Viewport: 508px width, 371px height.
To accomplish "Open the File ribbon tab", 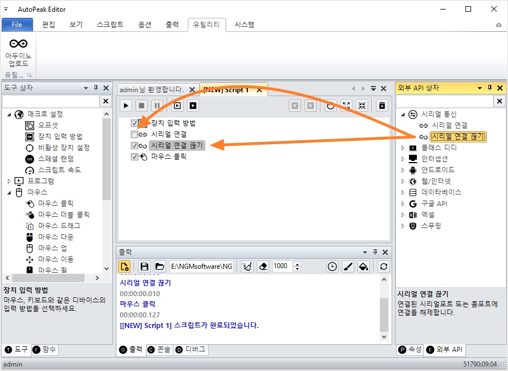I will tap(17, 25).
